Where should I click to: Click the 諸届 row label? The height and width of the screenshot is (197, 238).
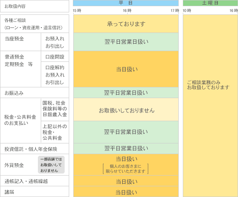pyautogui.click(x=35, y=192)
